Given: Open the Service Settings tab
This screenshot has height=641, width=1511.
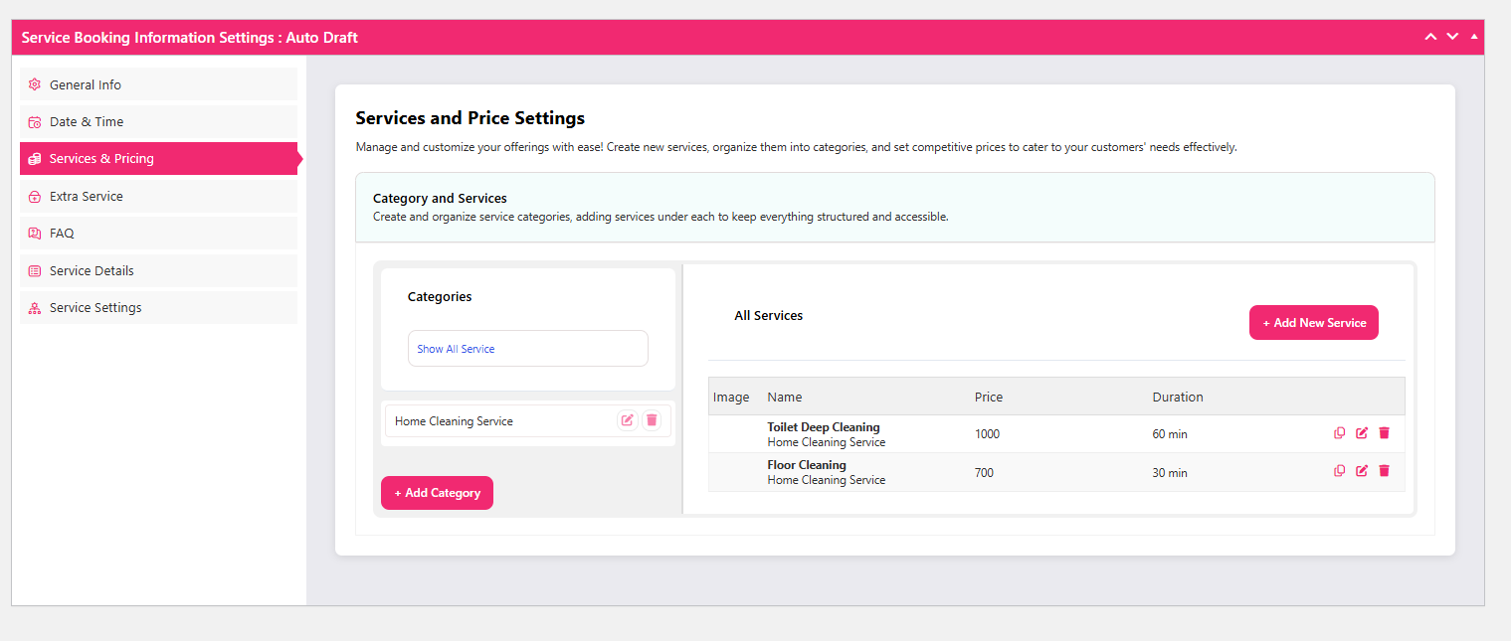Looking at the screenshot, I should click(x=95, y=307).
